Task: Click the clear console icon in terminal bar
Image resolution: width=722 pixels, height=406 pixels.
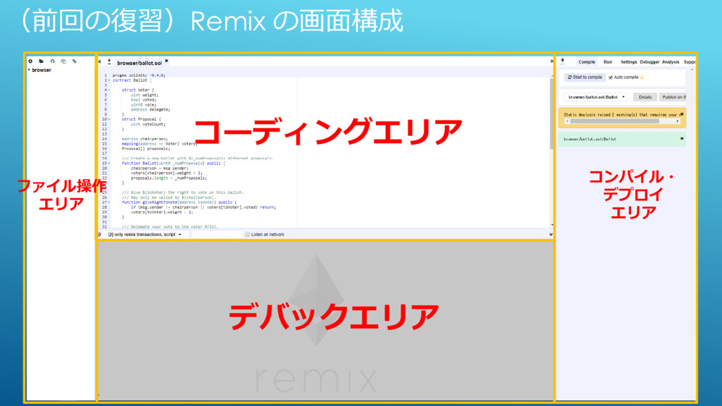Action: (x=99, y=235)
